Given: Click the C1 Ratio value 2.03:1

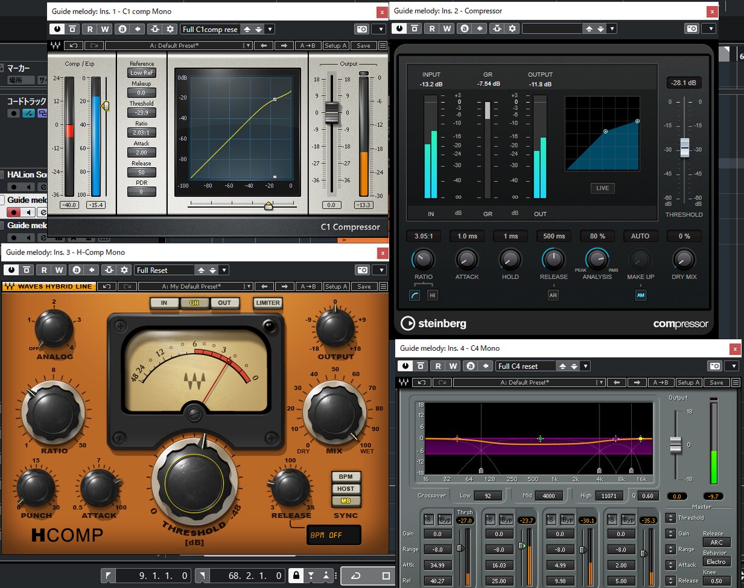Looking at the screenshot, I should (141, 132).
